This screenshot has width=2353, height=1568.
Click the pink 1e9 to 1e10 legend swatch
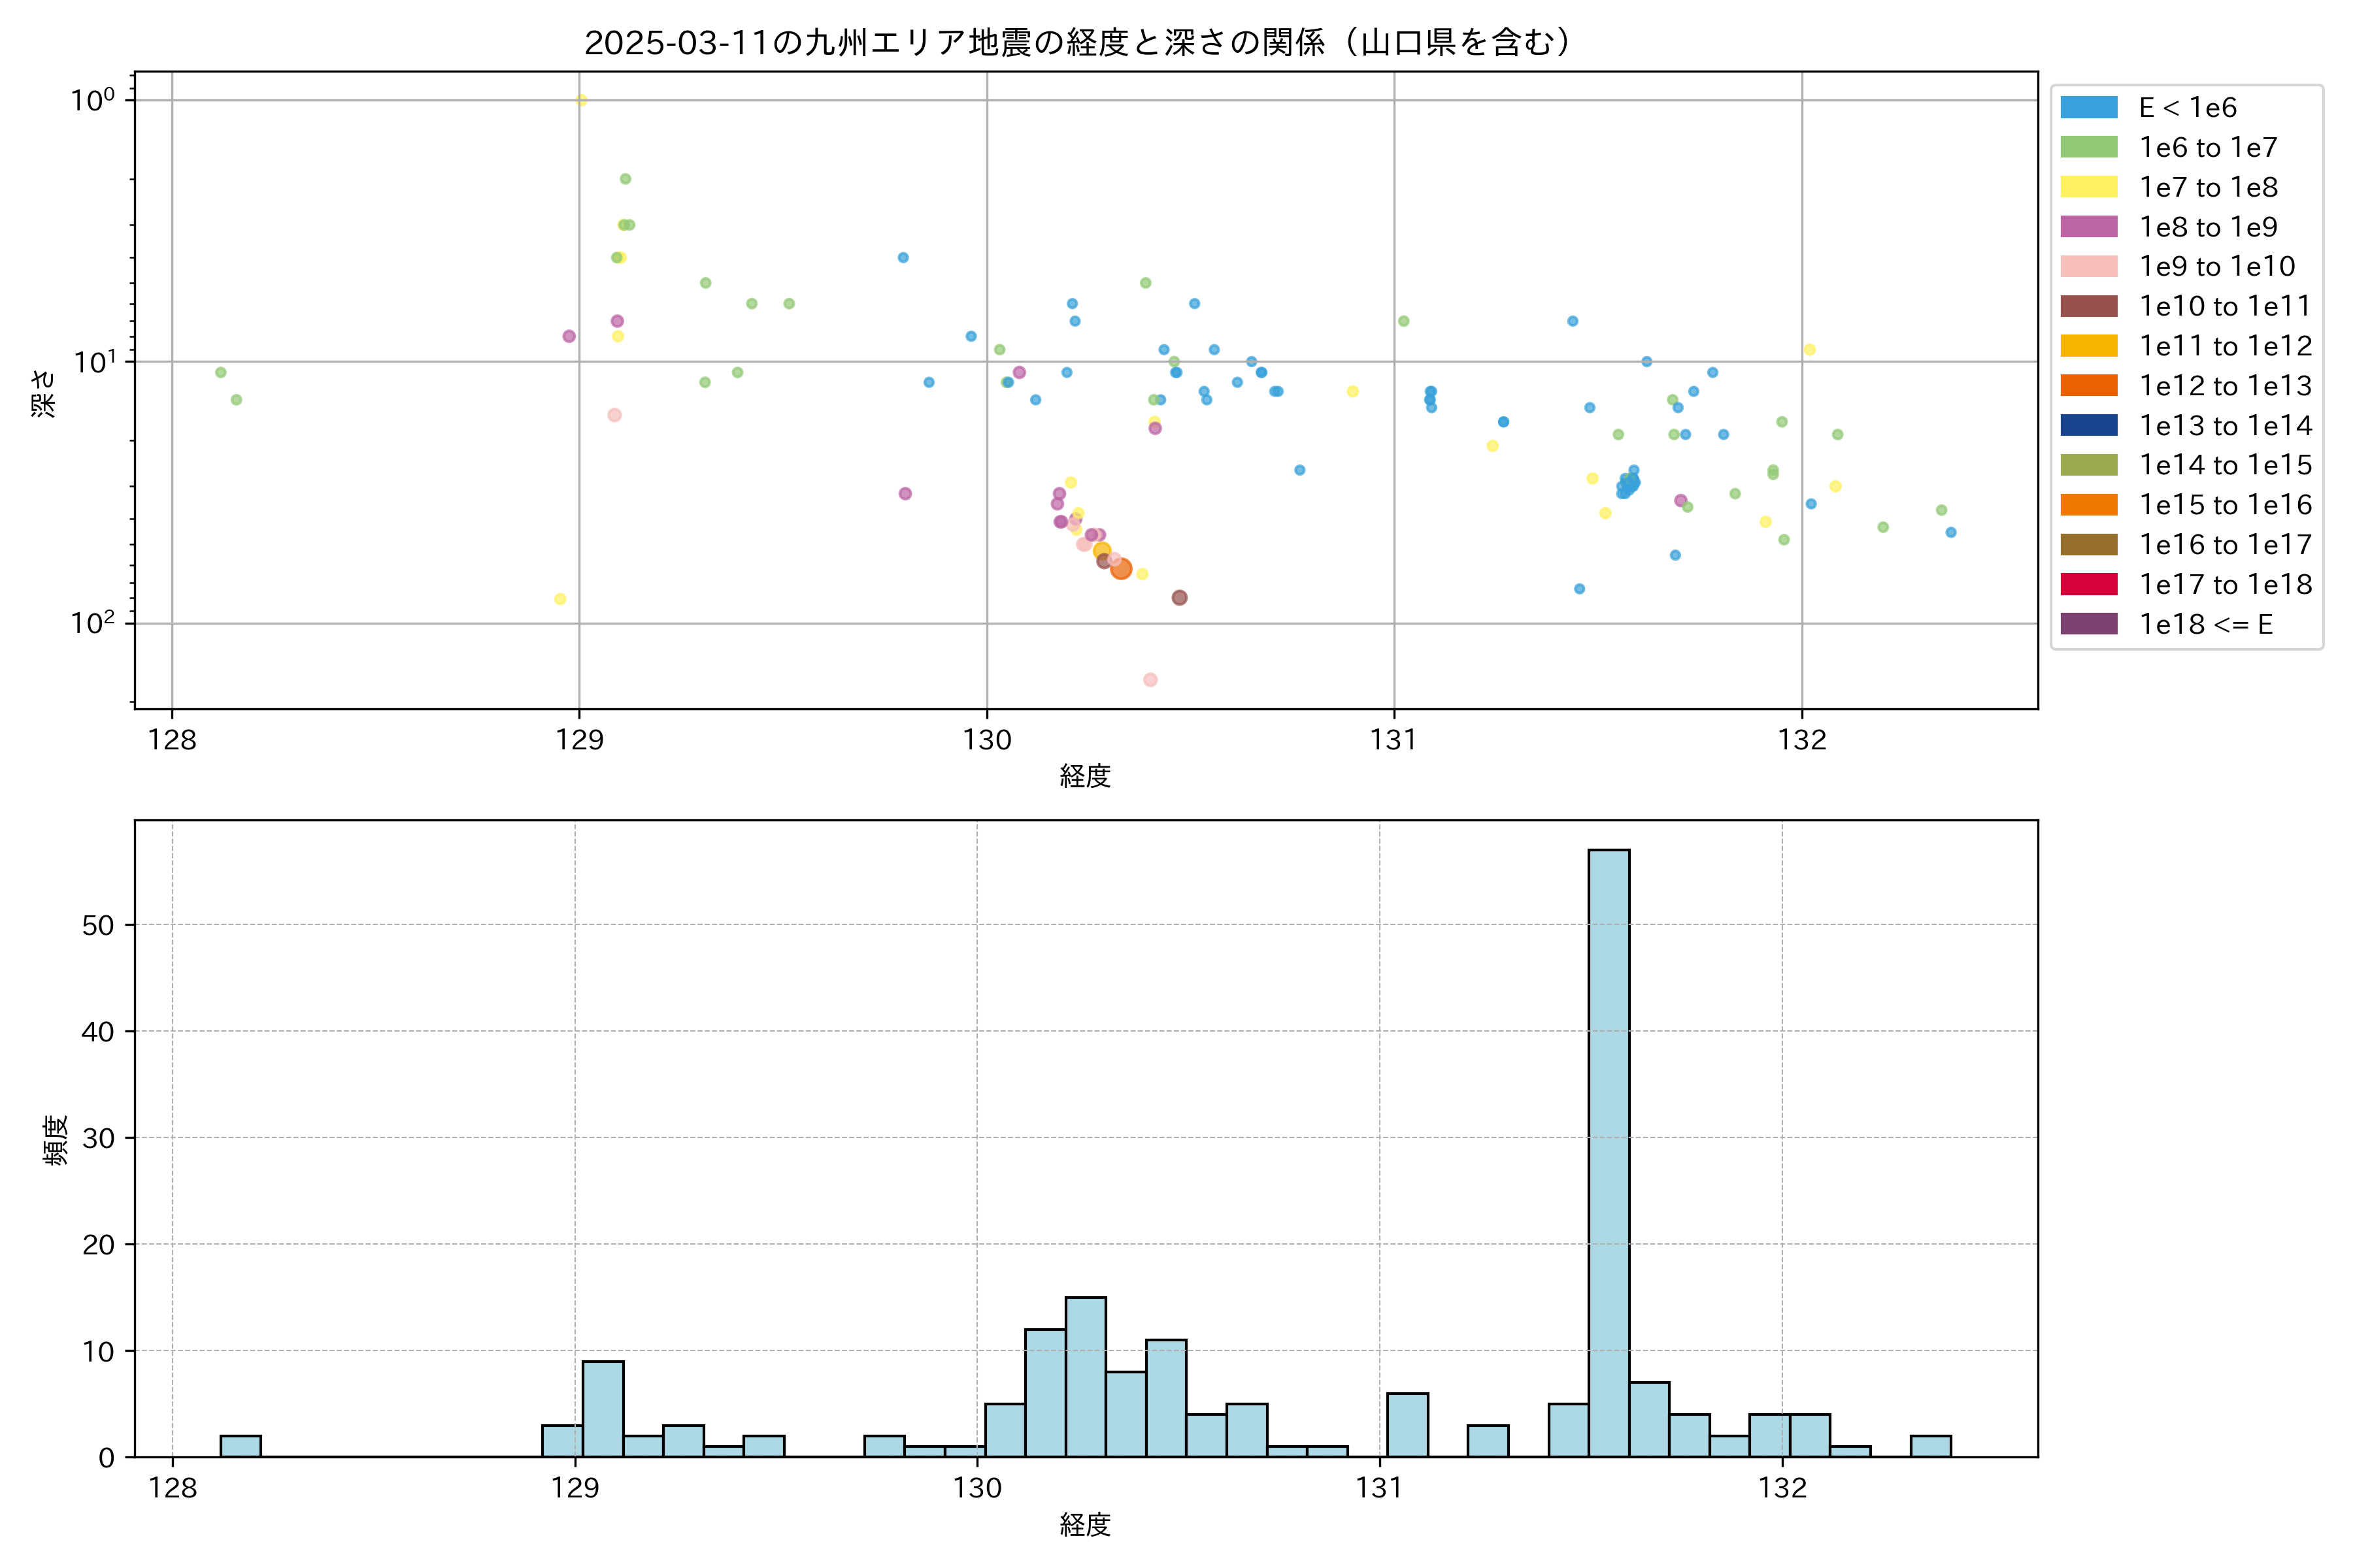2089,267
